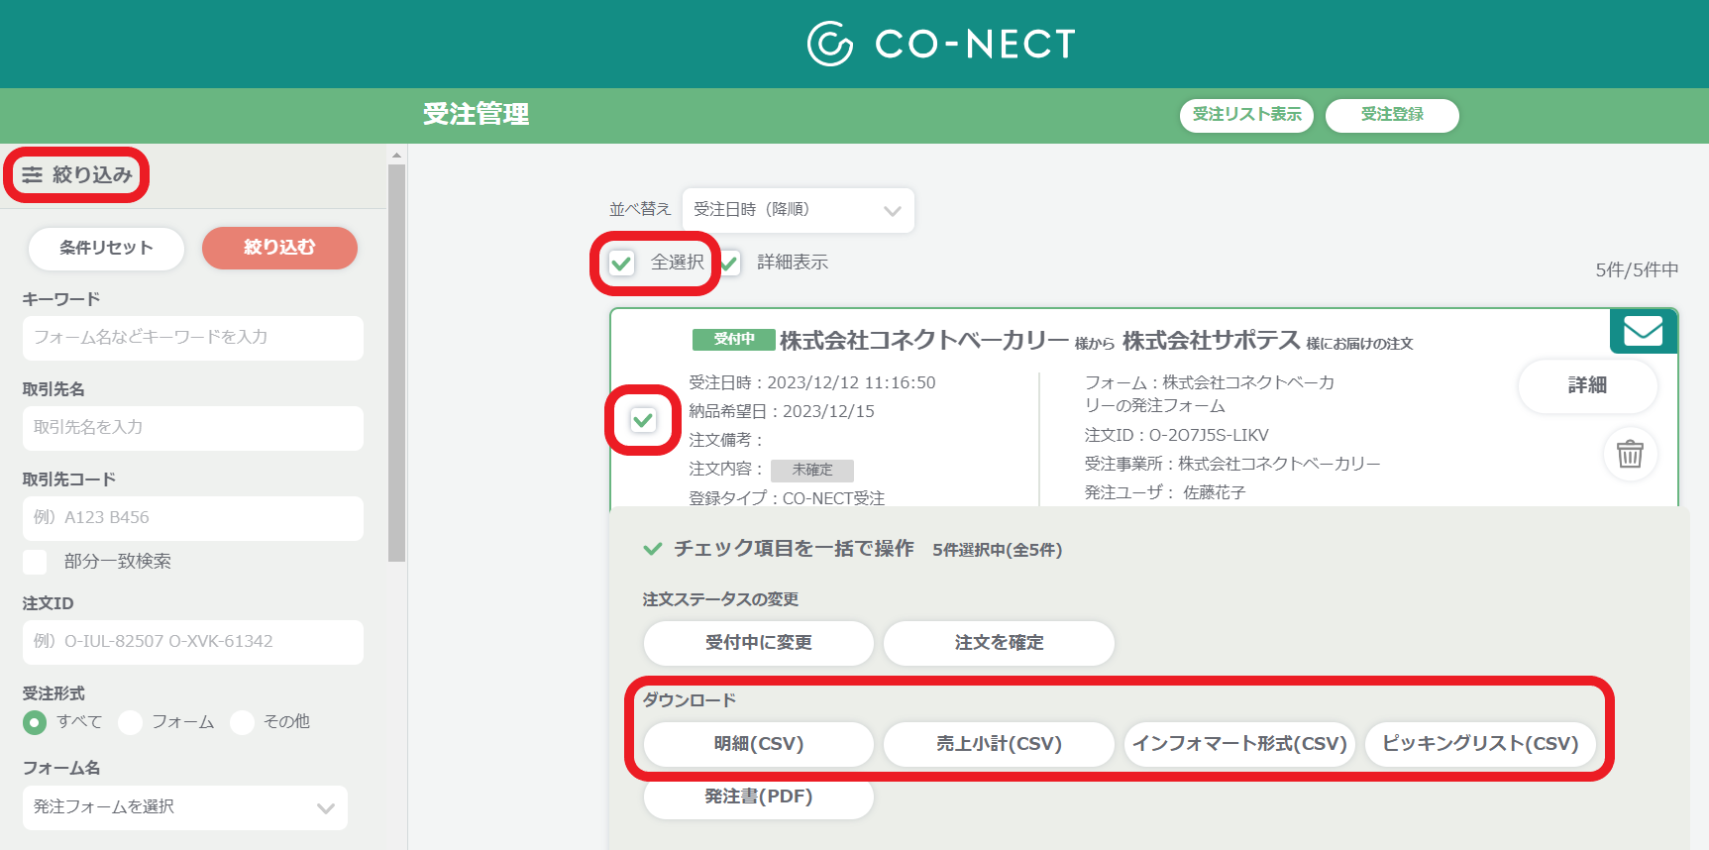Click the 5件/5件中 count text
This screenshot has width=1709, height=850.
coord(1637,270)
